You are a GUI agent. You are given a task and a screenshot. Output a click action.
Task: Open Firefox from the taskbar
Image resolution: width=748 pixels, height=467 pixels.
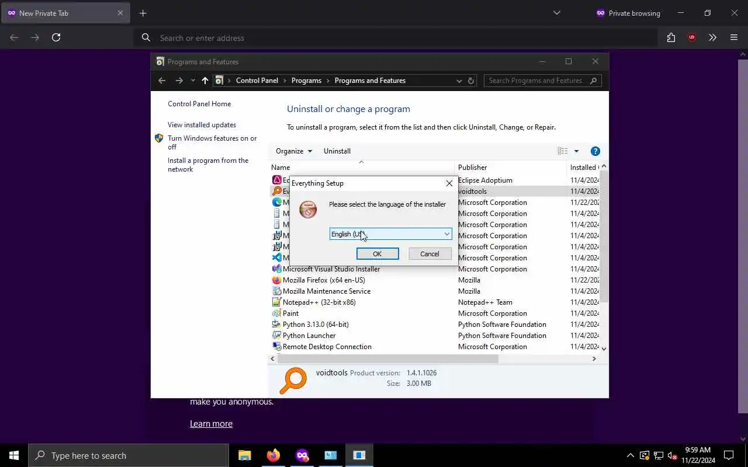273,455
